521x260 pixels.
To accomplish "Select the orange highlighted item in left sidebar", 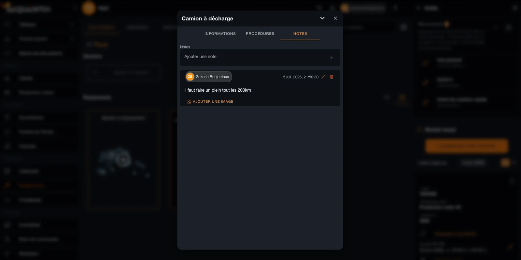I will [32, 185].
